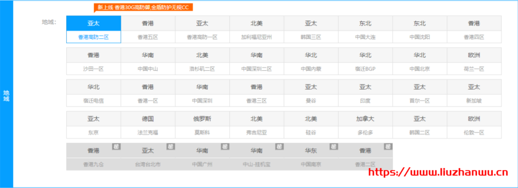Select 加利福尼亚州 in North America
Viewport: 518px width, 188px height.
(256, 29)
